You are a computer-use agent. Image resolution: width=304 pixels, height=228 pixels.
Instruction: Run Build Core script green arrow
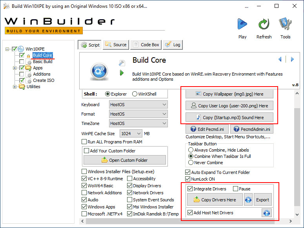(x=122, y=73)
